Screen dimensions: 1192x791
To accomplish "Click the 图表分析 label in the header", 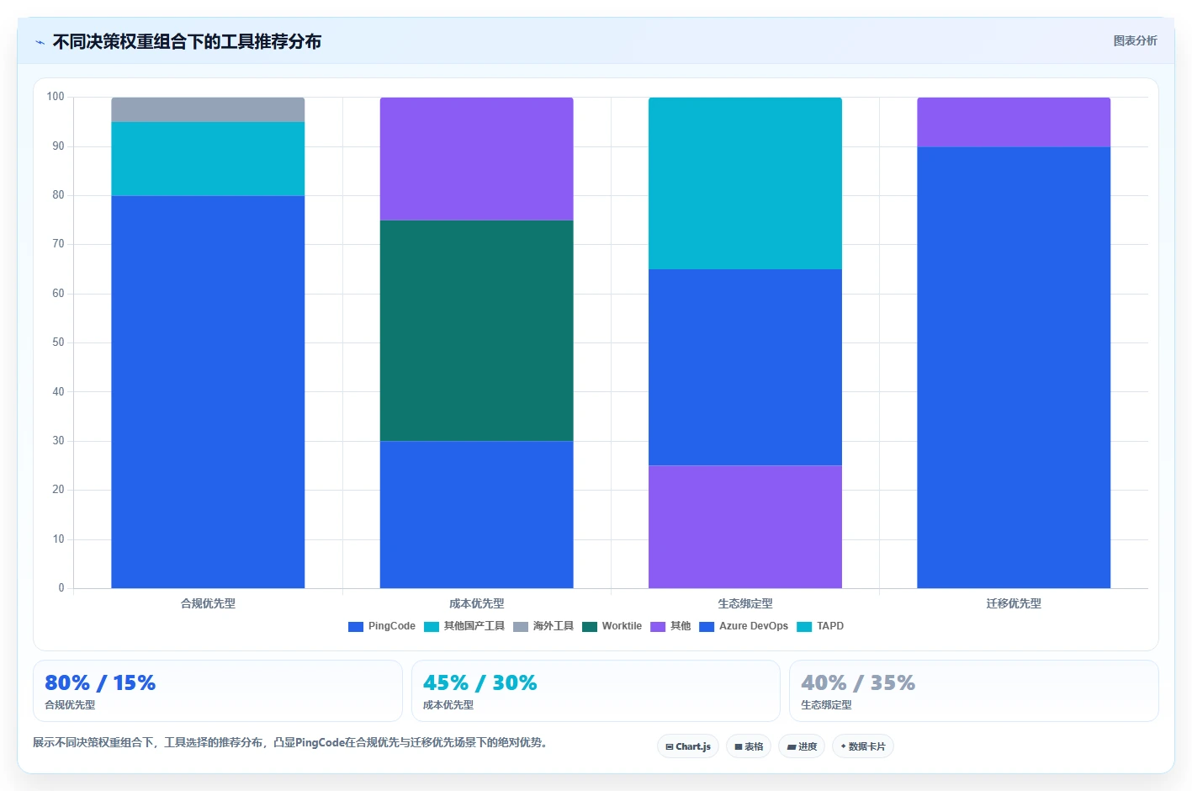I will [1135, 40].
